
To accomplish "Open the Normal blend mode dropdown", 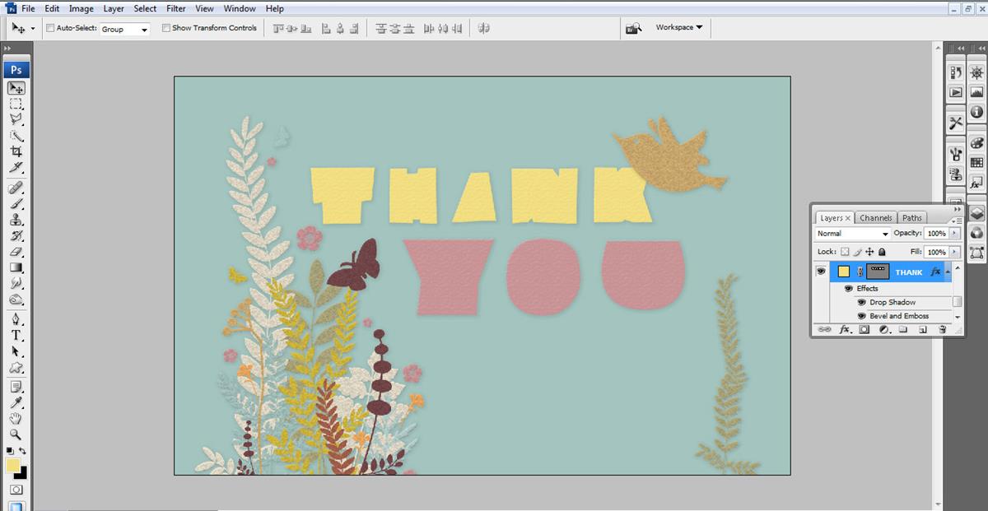I will pos(852,234).
